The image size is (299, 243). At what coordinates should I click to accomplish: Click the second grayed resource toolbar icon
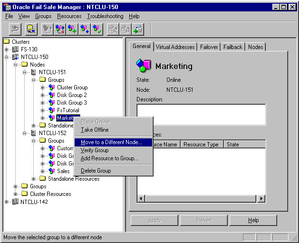(x=125, y=29)
